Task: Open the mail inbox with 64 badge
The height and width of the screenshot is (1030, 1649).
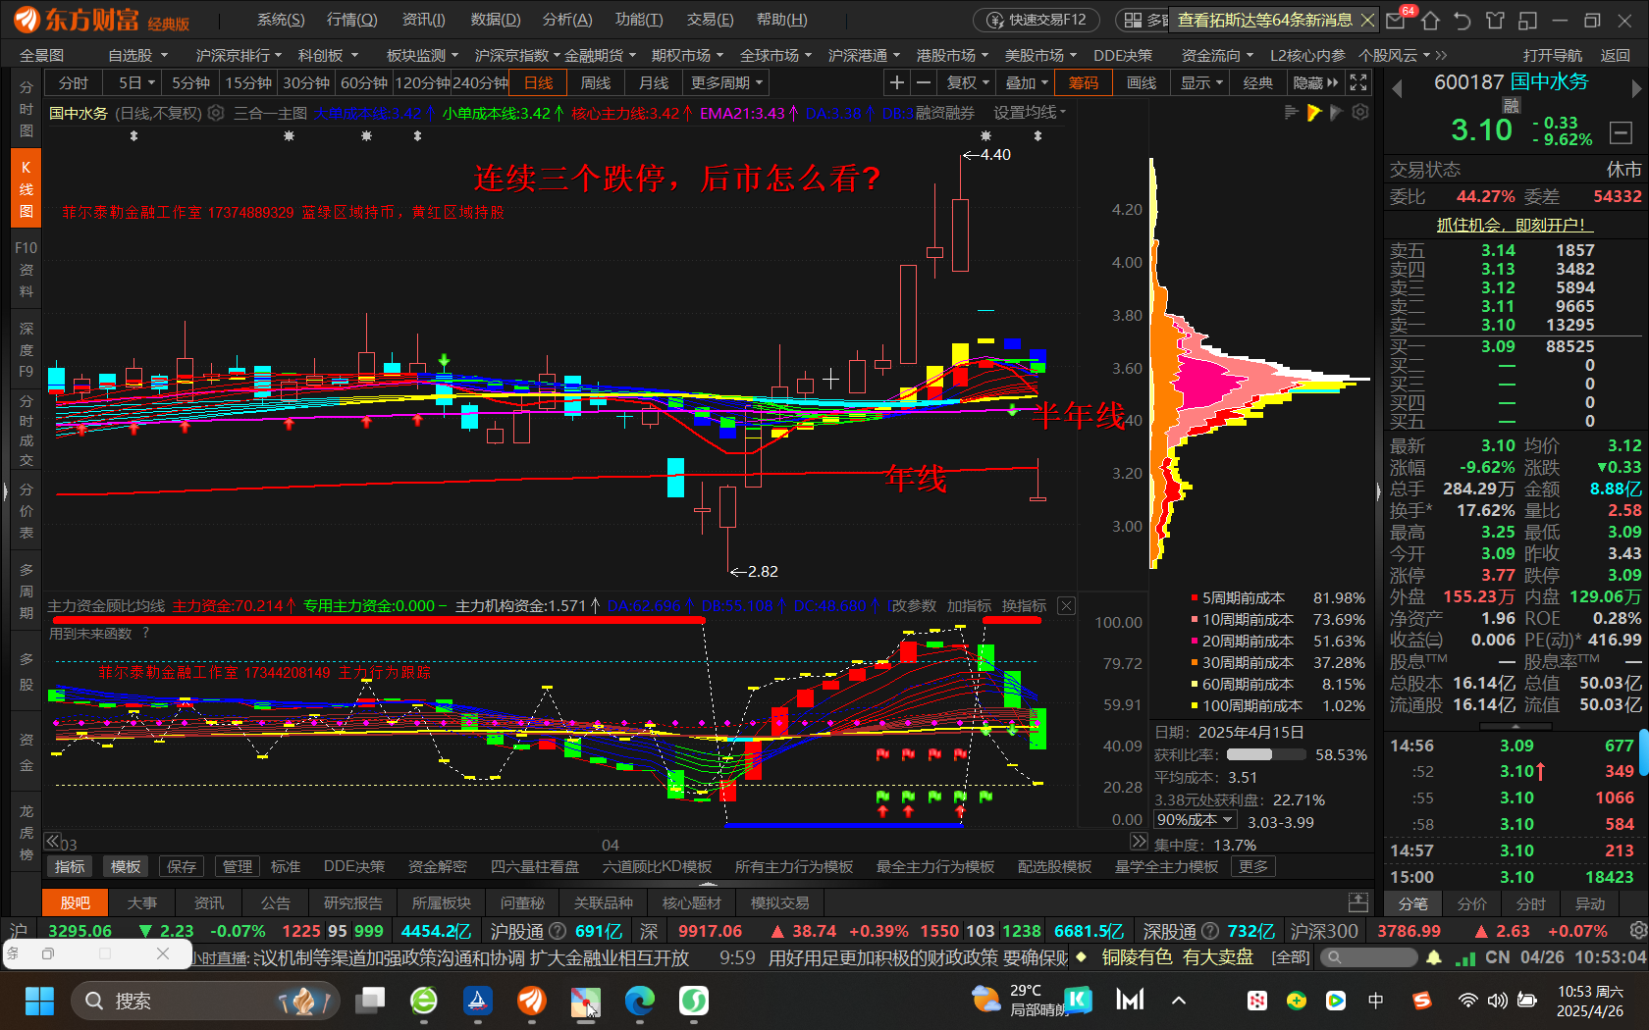Action: [x=1396, y=21]
